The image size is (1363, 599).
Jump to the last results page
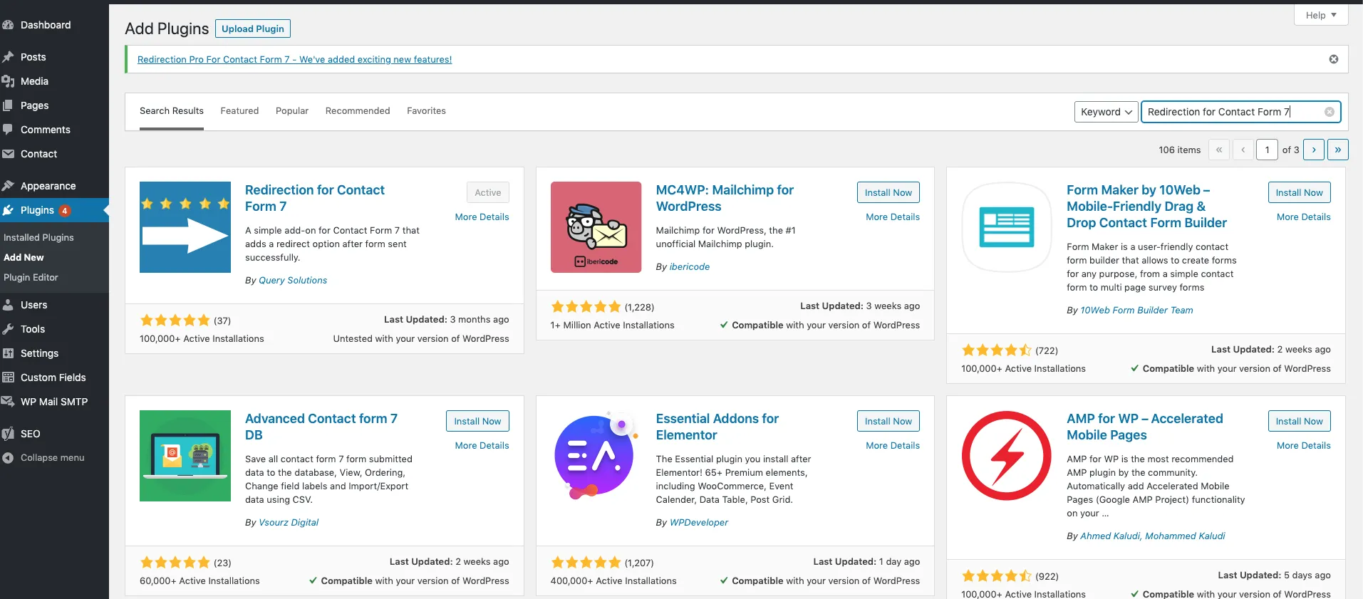1338,150
